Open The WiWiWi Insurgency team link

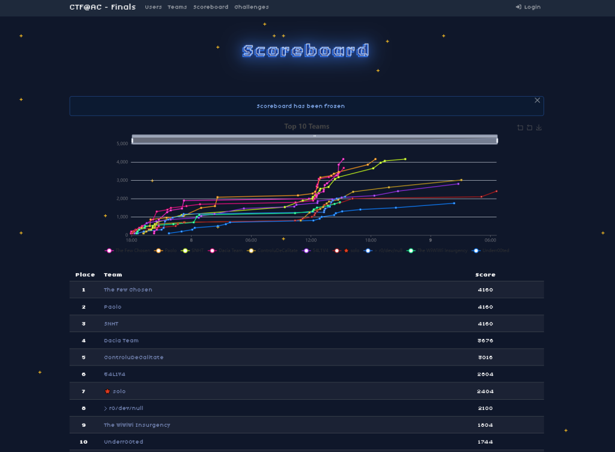tap(137, 425)
